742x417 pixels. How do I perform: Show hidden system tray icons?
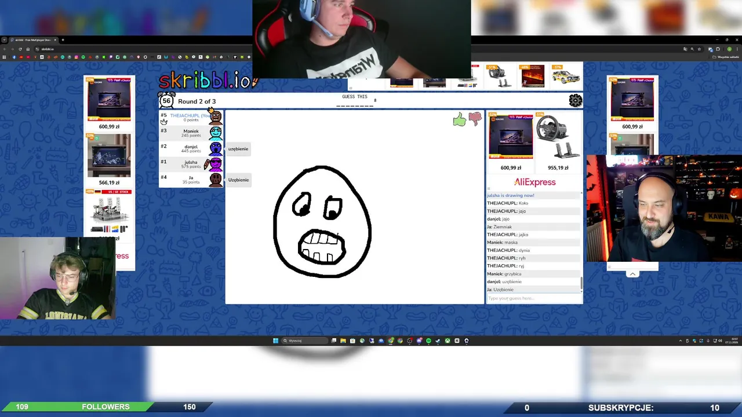681,341
